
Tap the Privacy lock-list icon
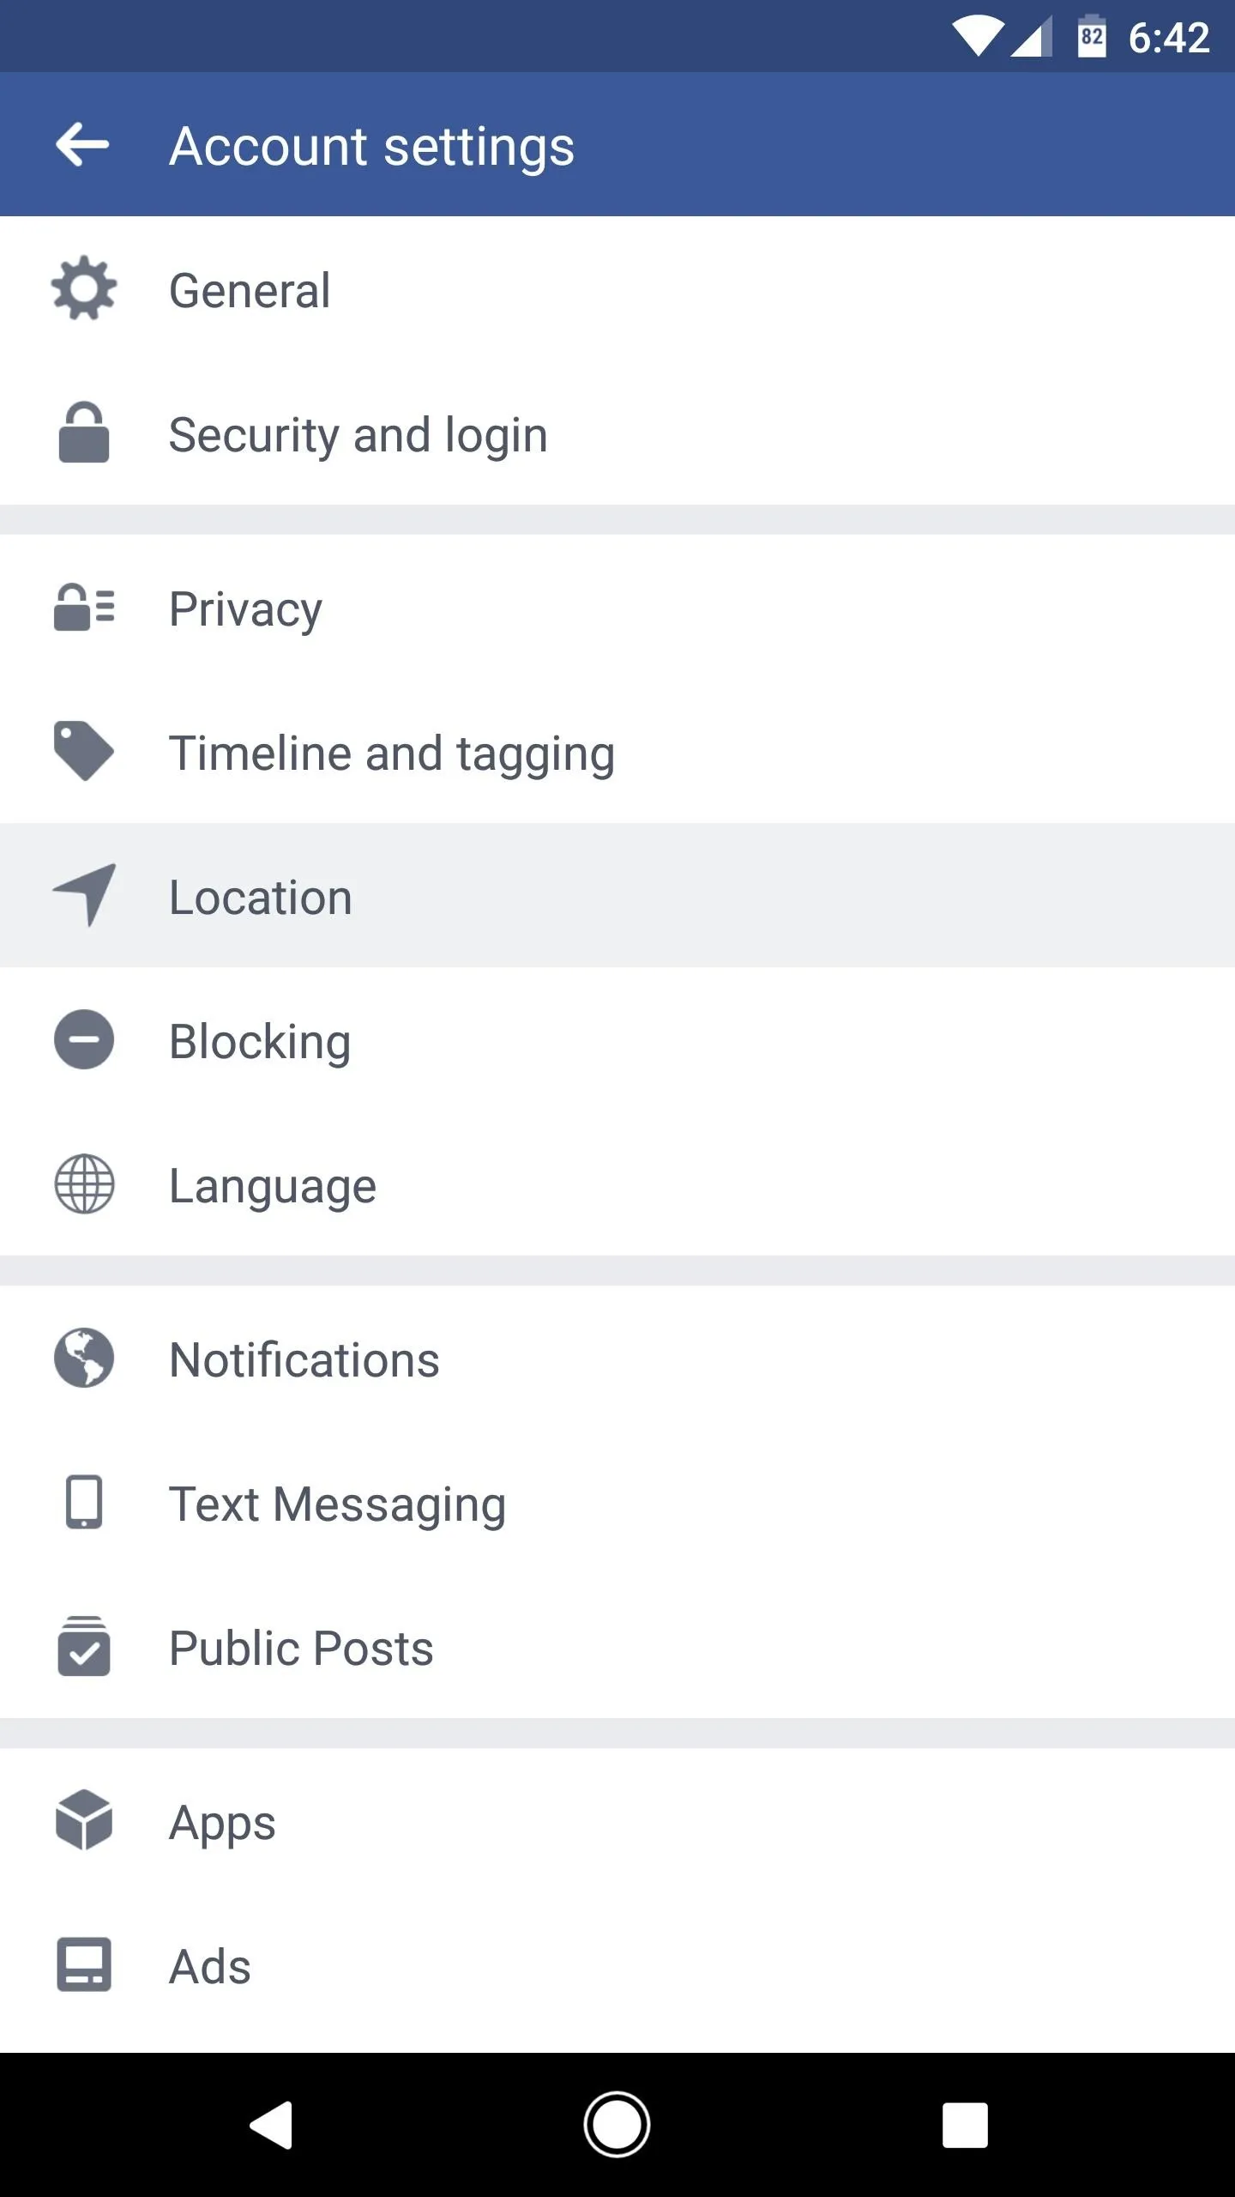pyautogui.click(x=84, y=608)
